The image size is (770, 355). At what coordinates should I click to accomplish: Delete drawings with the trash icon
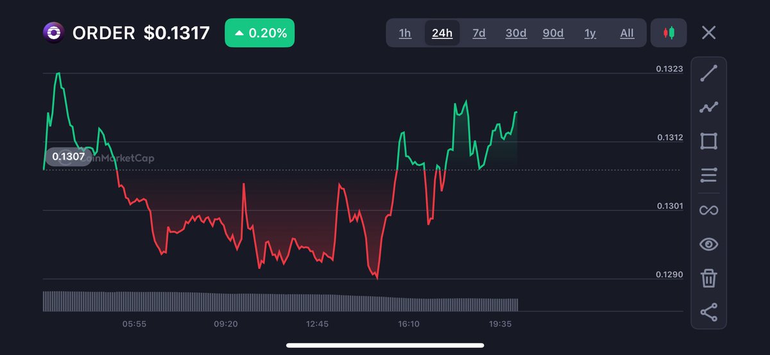(708, 278)
